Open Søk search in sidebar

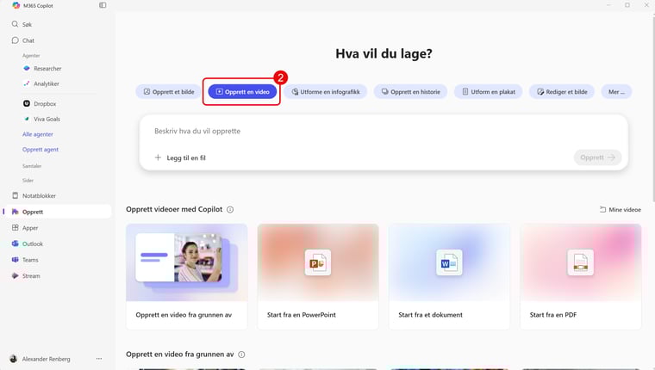[x=22, y=24]
